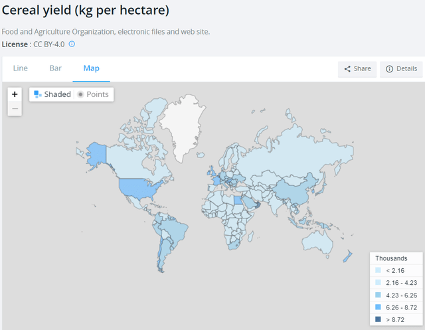Screen dimensions: 425x330
Task: Switch to the Bar tab
Action: tap(56, 68)
